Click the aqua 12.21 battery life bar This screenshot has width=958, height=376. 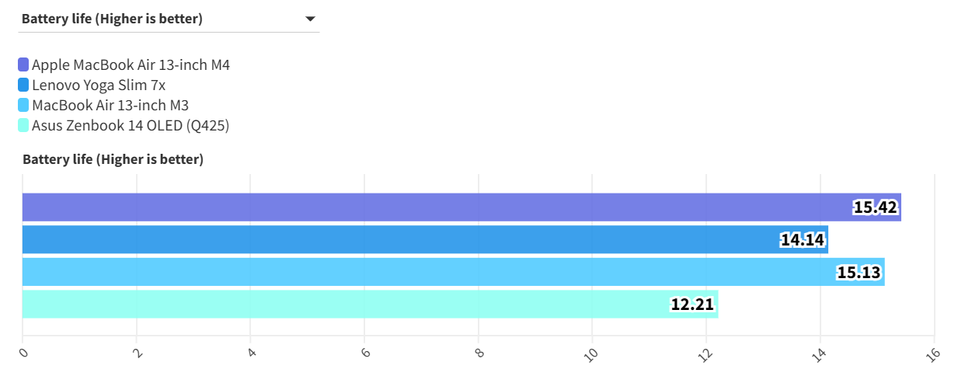tap(342, 304)
